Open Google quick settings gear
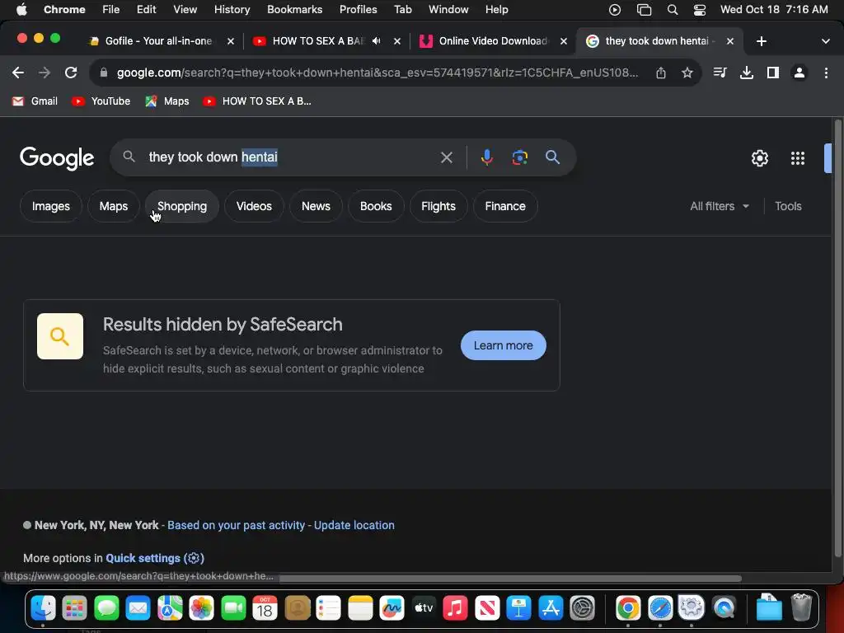The image size is (844, 633). [x=759, y=158]
